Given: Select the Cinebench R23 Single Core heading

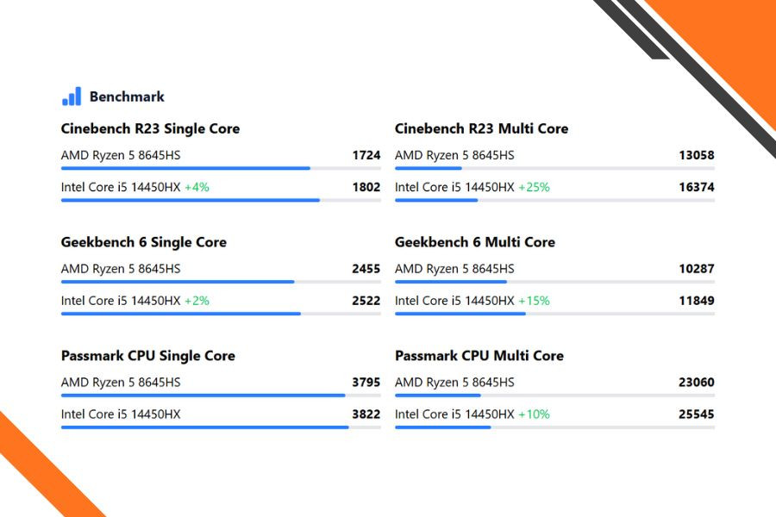Looking at the screenshot, I should pyautogui.click(x=150, y=128).
